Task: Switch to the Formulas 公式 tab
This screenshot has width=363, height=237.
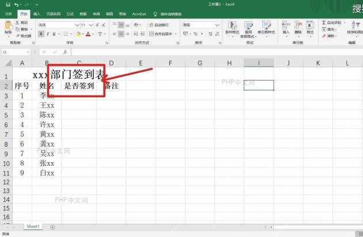Action: 70,14
